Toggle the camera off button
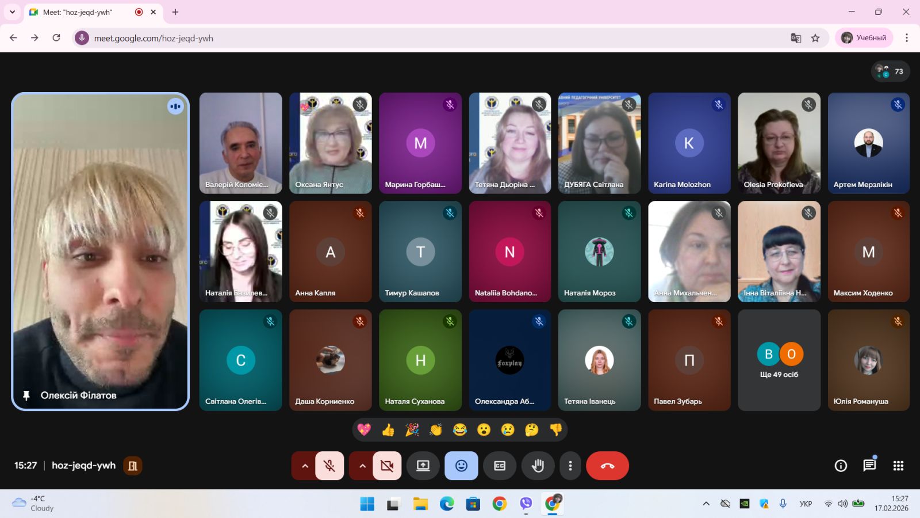 click(x=387, y=466)
